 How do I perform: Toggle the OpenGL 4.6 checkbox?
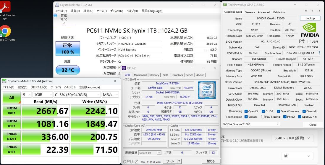pyautogui.click(x=300, y=117)
